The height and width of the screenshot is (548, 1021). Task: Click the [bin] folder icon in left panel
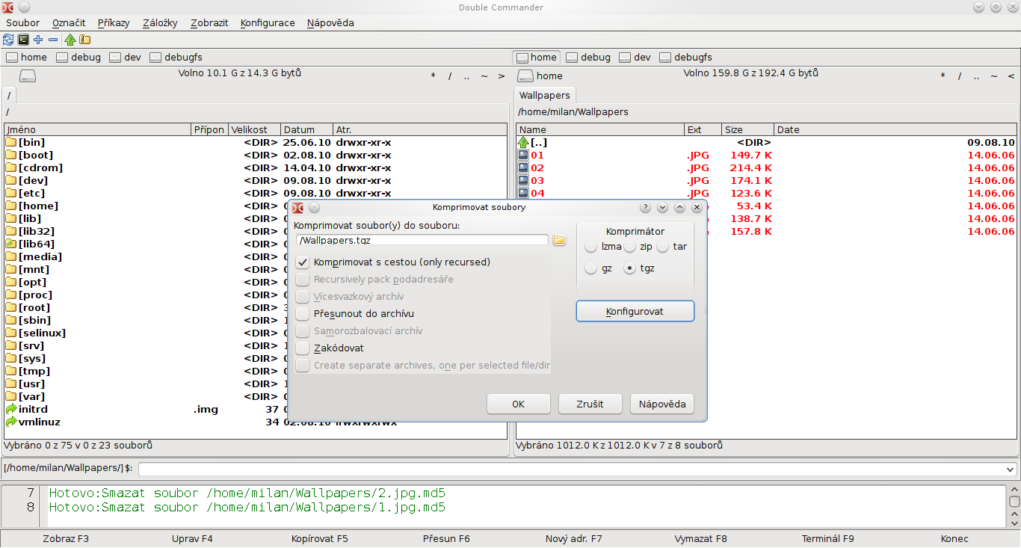[x=10, y=142]
